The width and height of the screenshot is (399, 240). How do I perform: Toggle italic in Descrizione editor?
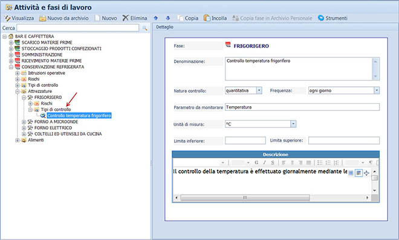265,163
